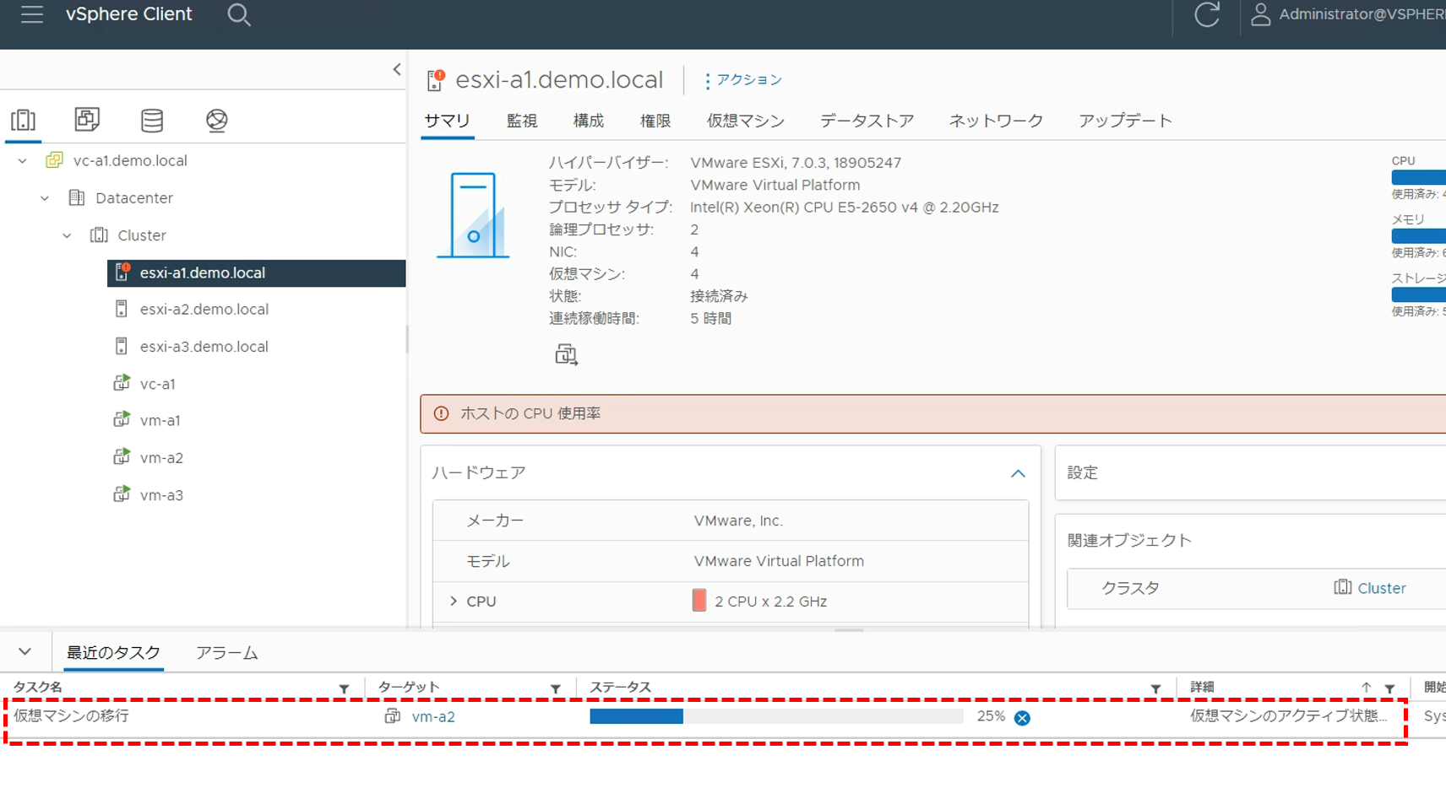Open the Networking inventory view icon
This screenshot has width=1446, height=793.
coord(216,120)
